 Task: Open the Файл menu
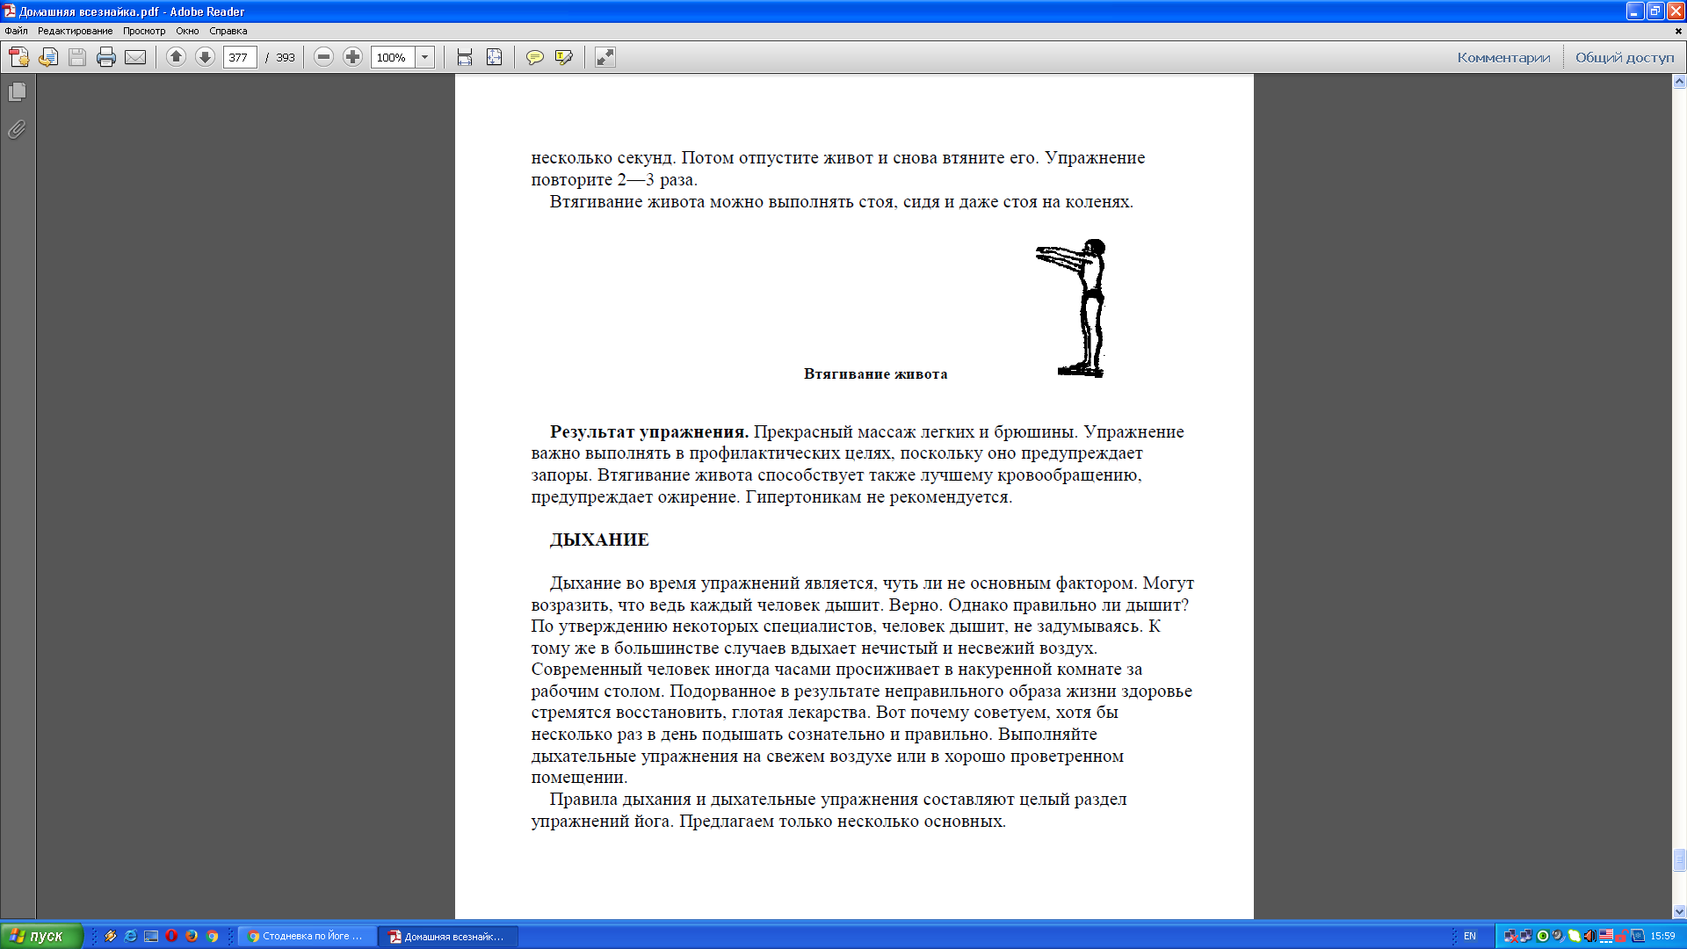click(x=16, y=31)
